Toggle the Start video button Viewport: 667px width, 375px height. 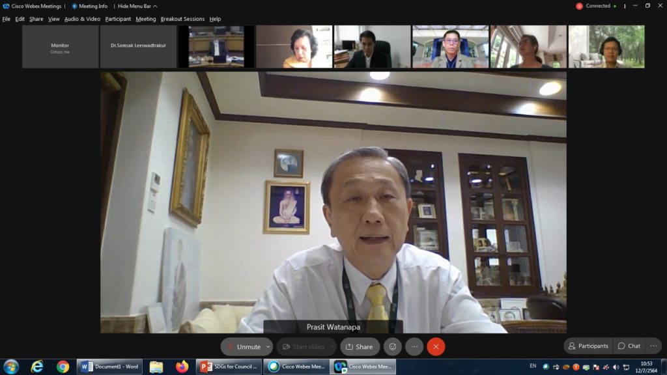coord(302,346)
